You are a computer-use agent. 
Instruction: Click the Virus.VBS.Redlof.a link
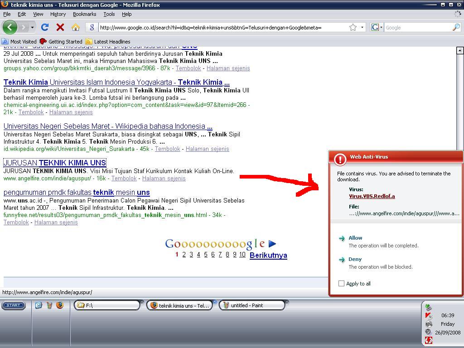pos(372,196)
